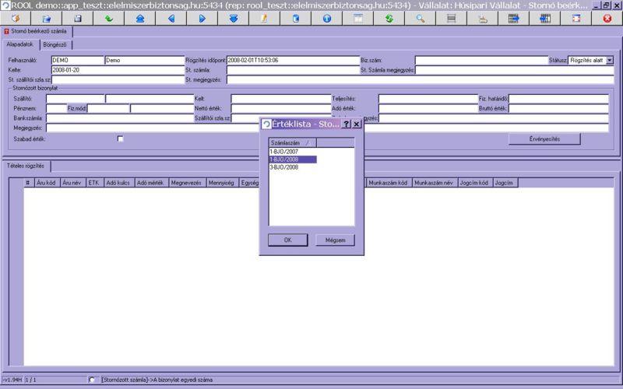Sort by the Számlaszám column header

pyautogui.click(x=287, y=142)
